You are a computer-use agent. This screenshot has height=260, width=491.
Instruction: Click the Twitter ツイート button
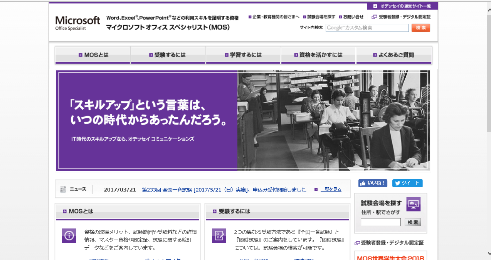pos(407,183)
